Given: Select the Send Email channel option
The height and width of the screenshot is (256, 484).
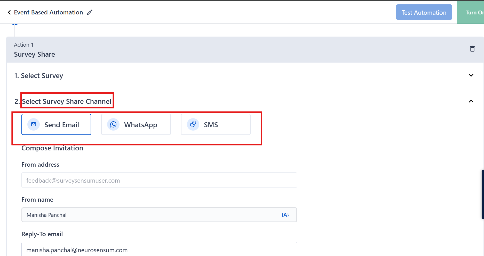Looking at the screenshot, I should [x=56, y=124].
